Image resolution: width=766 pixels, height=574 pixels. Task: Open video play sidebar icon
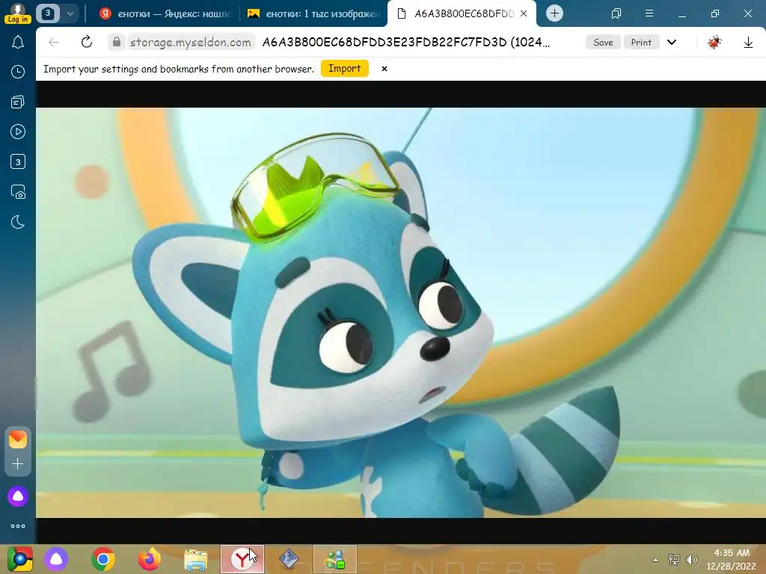18,132
